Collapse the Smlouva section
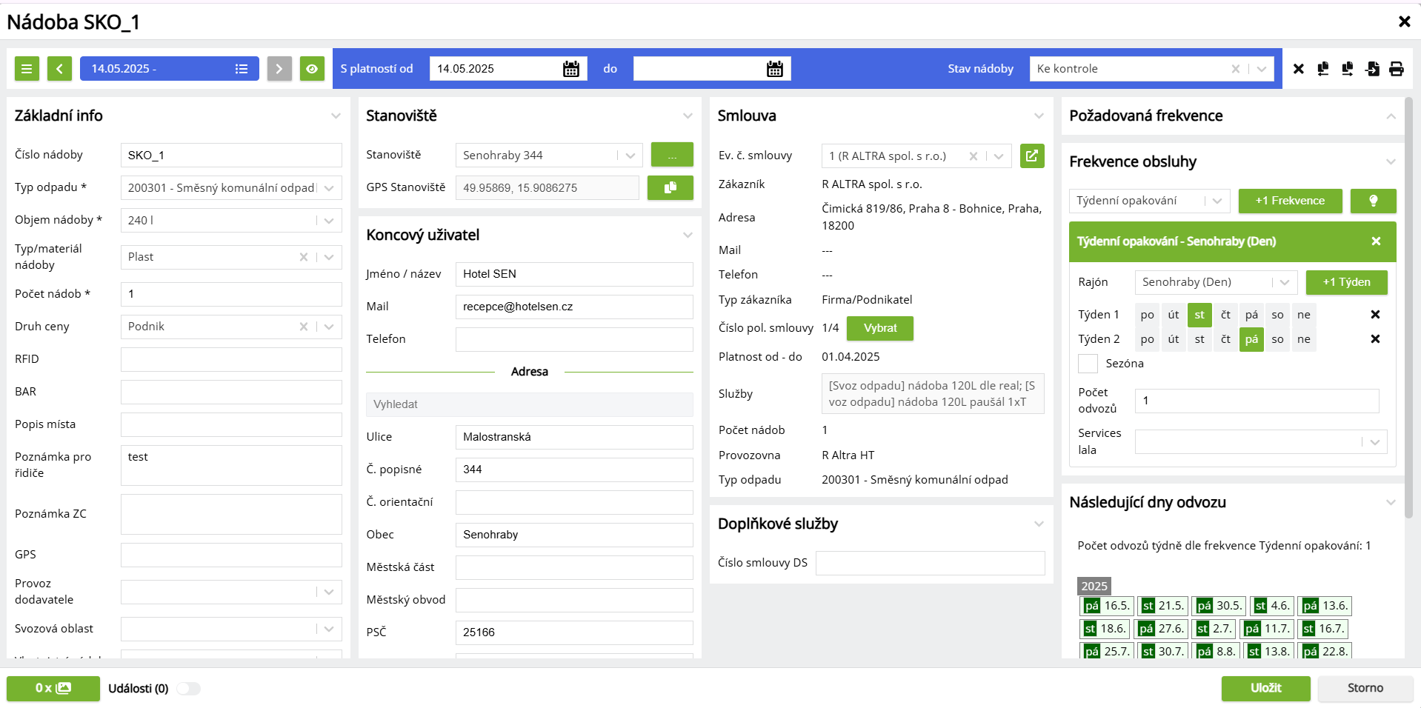 click(x=1039, y=116)
